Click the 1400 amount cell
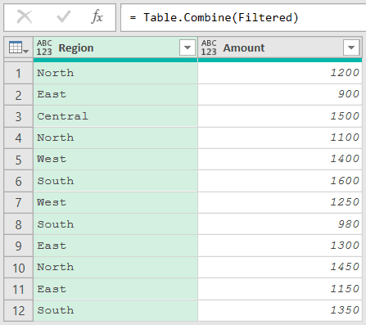This screenshot has height=325, width=366. [280, 160]
